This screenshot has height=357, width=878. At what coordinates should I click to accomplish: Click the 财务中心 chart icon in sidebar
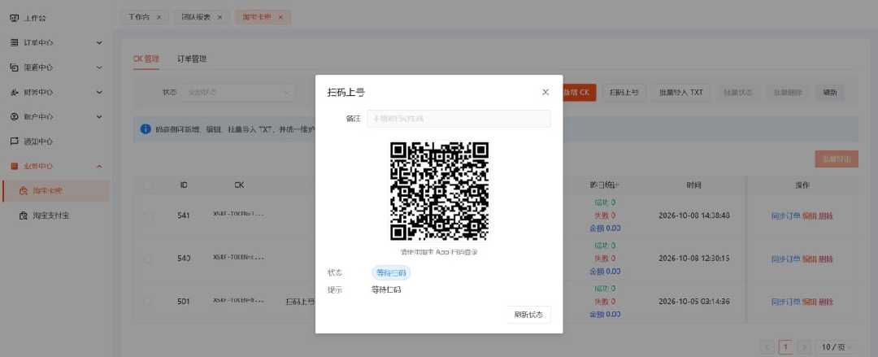pyautogui.click(x=15, y=92)
